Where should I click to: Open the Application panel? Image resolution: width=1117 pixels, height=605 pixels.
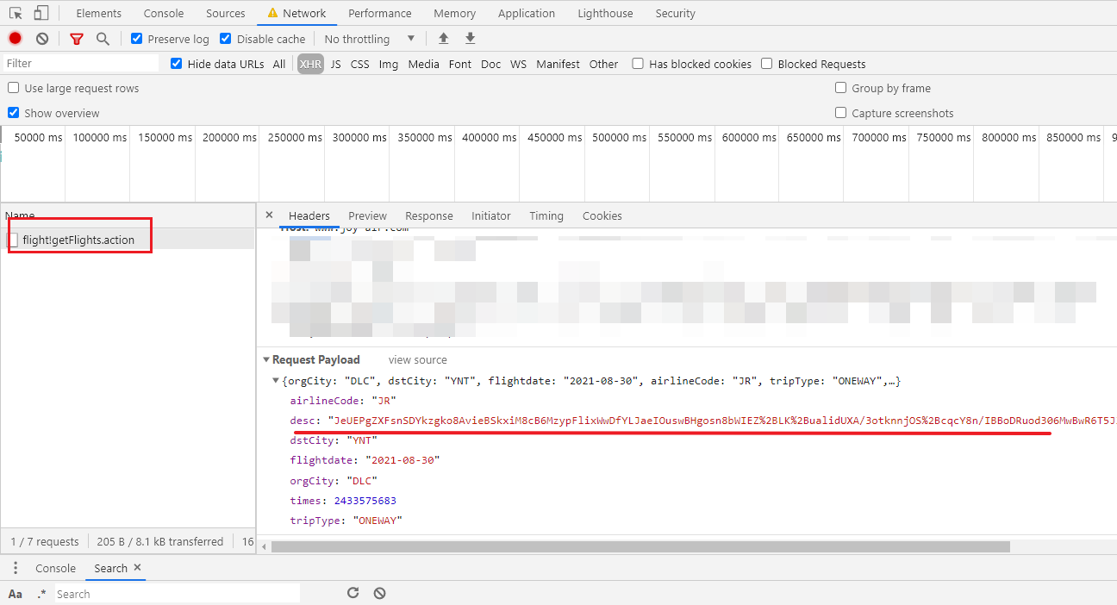coord(527,13)
